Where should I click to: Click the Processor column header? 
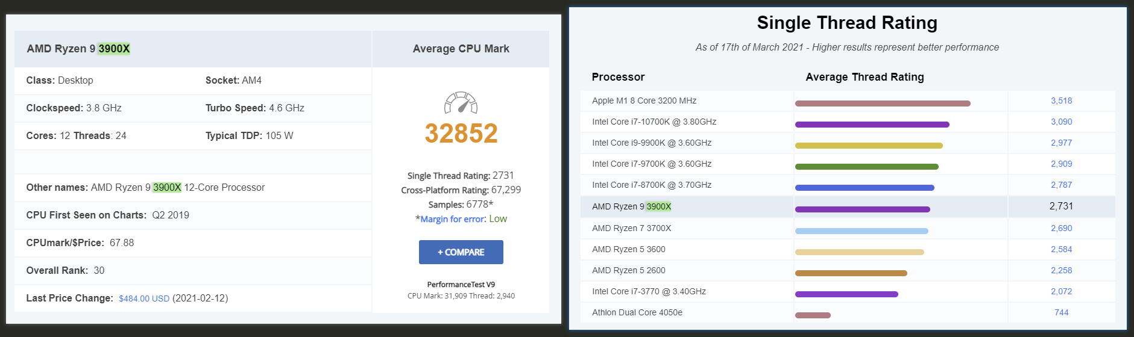(618, 77)
